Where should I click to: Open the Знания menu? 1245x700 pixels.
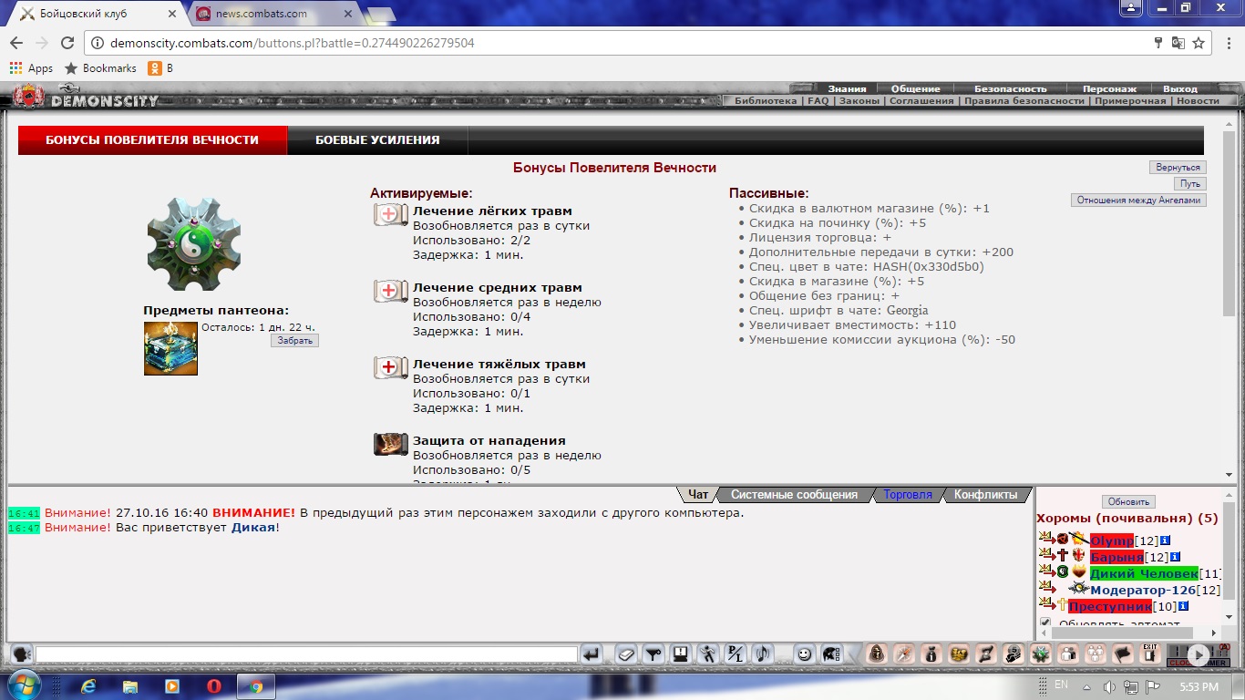coord(847,89)
